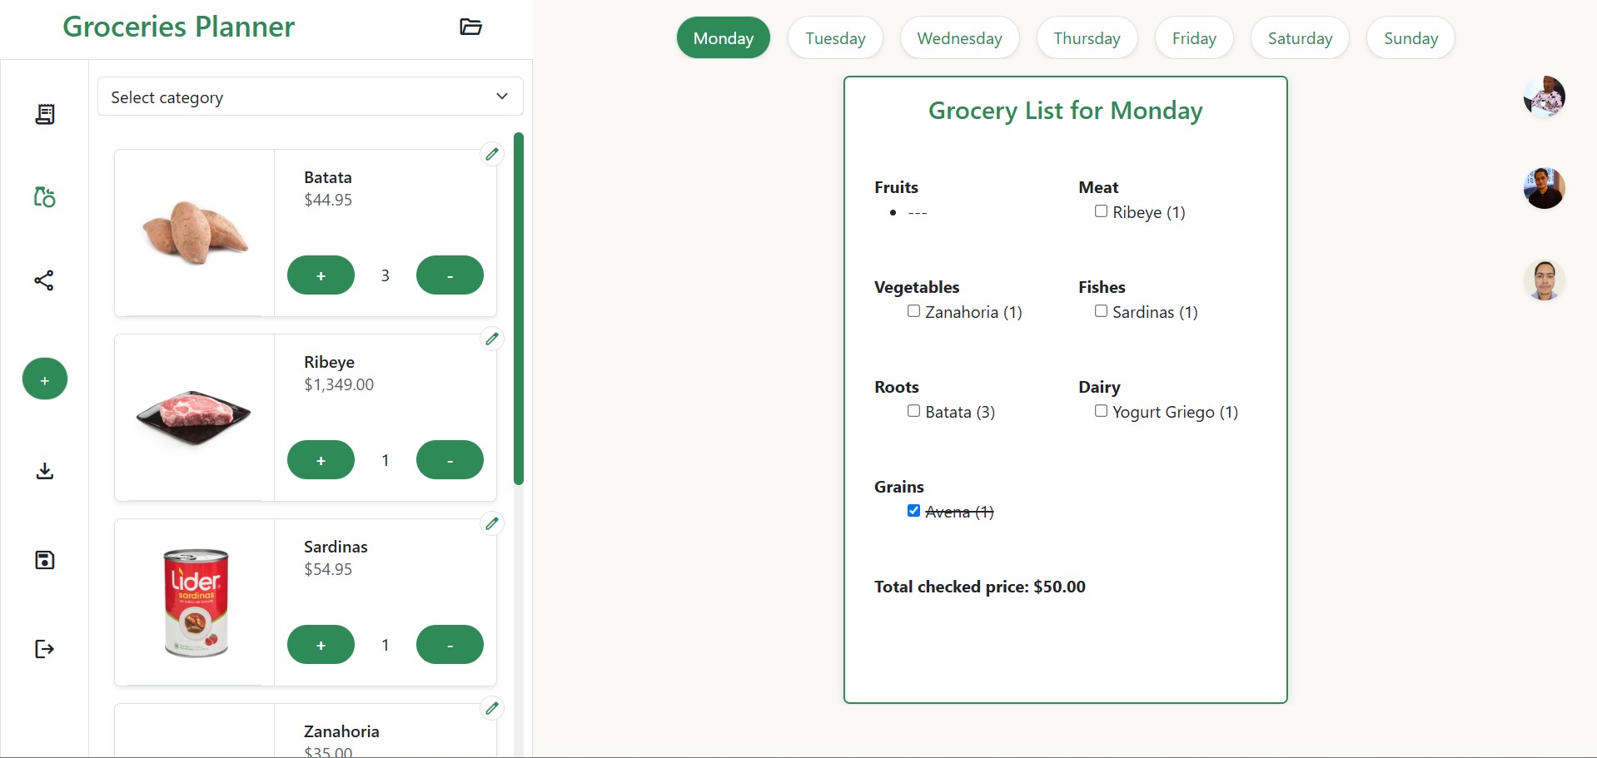The width and height of the screenshot is (1597, 758).
Task: Increase Sardinas quantity with plus button
Action: [321, 645]
